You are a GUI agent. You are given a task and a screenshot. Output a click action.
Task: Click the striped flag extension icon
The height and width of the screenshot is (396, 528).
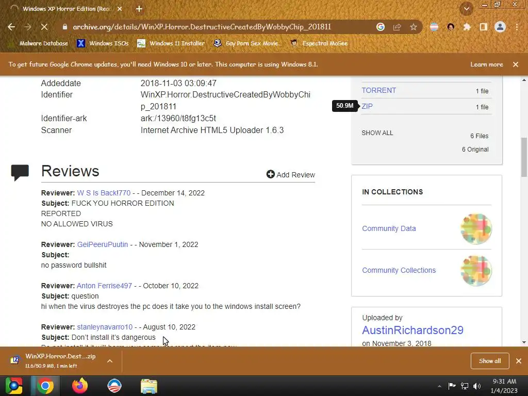pyautogui.click(x=434, y=27)
